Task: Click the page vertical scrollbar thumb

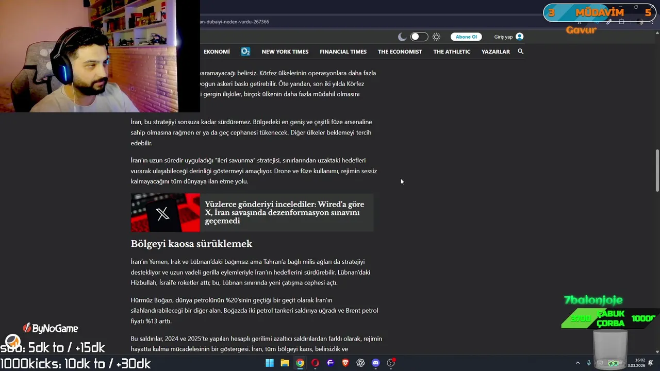Action: 657,170
